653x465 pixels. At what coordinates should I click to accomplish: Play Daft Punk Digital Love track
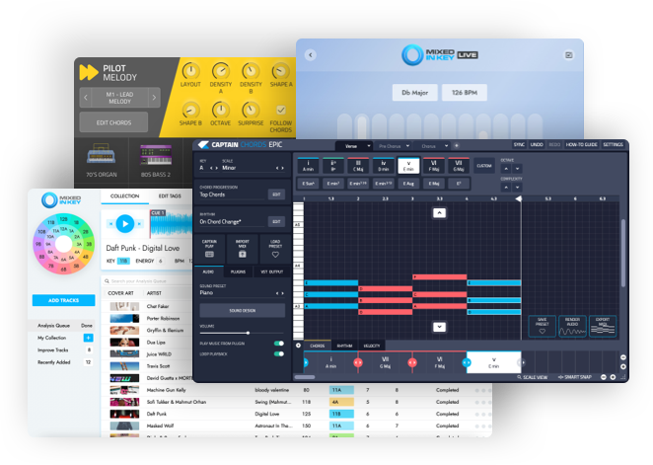click(125, 224)
